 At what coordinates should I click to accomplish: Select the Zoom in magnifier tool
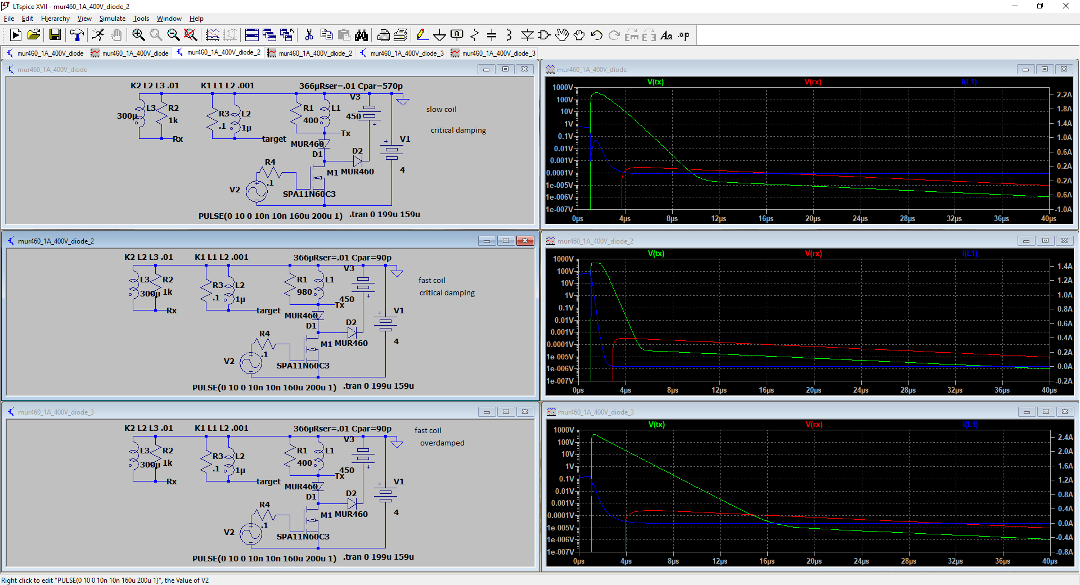[138, 35]
